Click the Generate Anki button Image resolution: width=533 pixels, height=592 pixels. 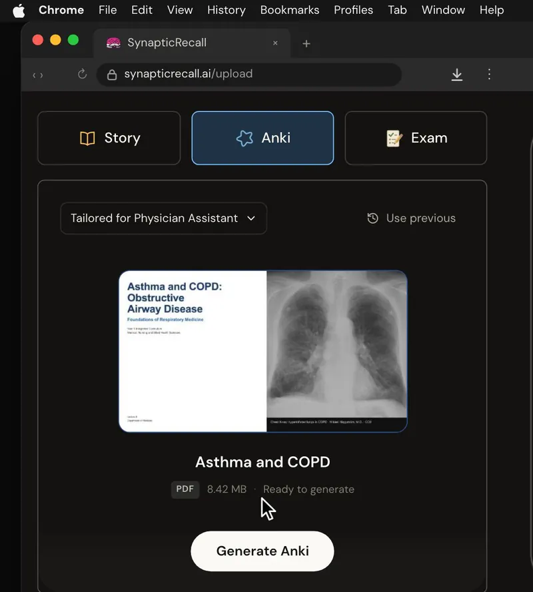click(x=263, y=551)
